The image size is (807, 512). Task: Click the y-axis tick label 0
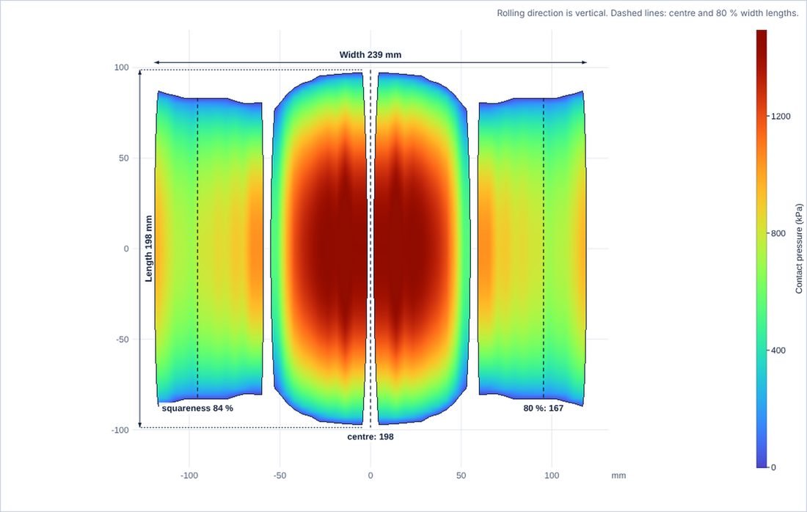(126, 249)
